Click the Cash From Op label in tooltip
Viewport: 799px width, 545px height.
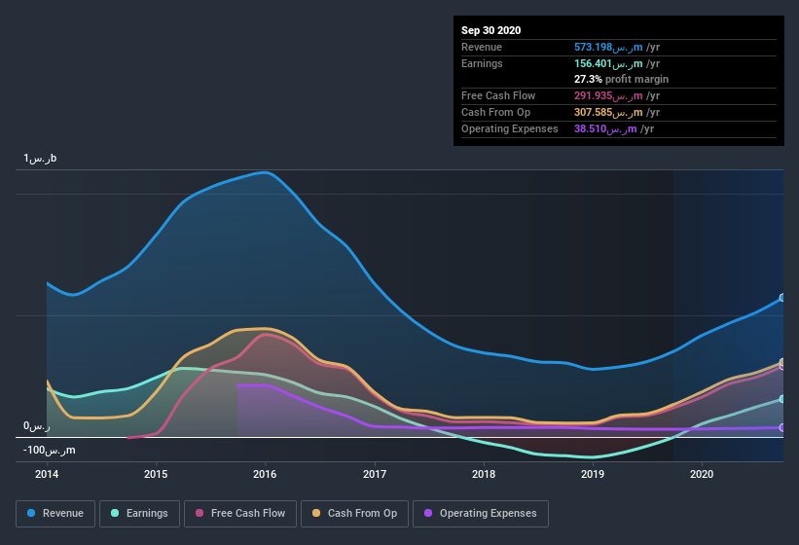495,112
